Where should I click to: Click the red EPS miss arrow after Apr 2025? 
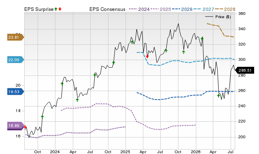[147, 56]
